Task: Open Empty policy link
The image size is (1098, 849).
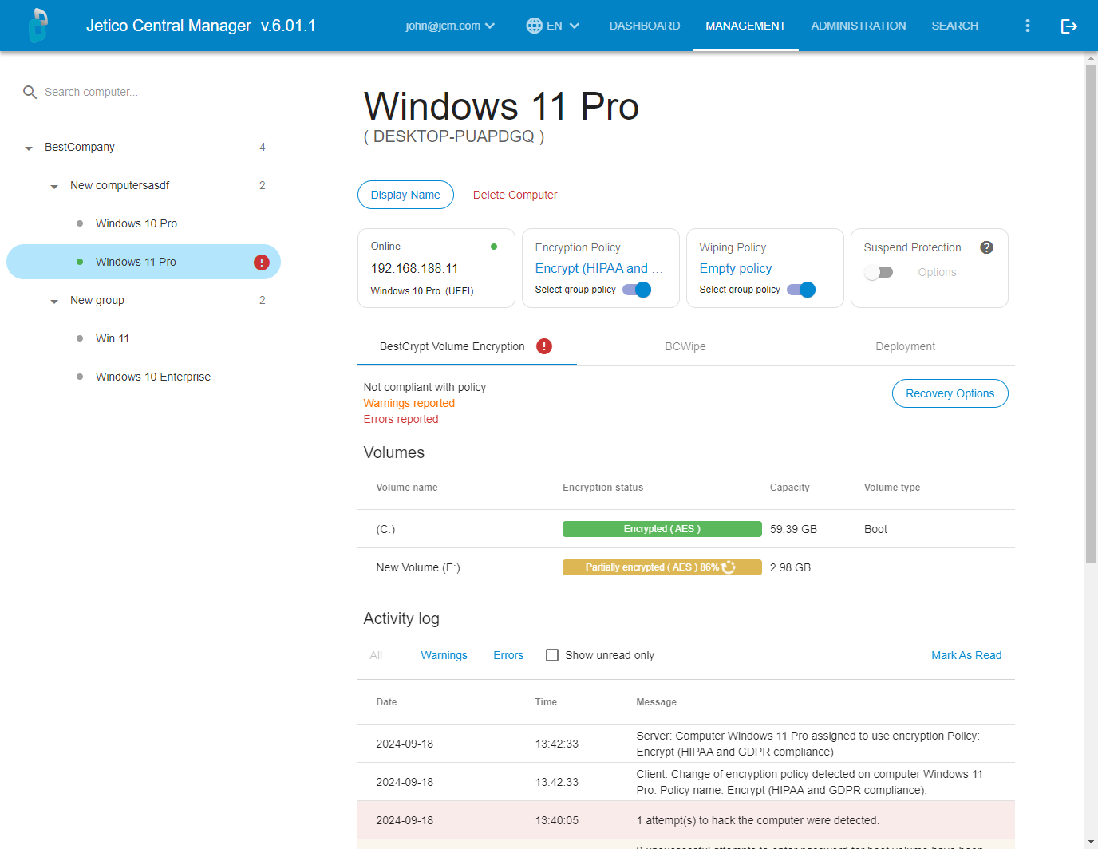Action: 736,268
